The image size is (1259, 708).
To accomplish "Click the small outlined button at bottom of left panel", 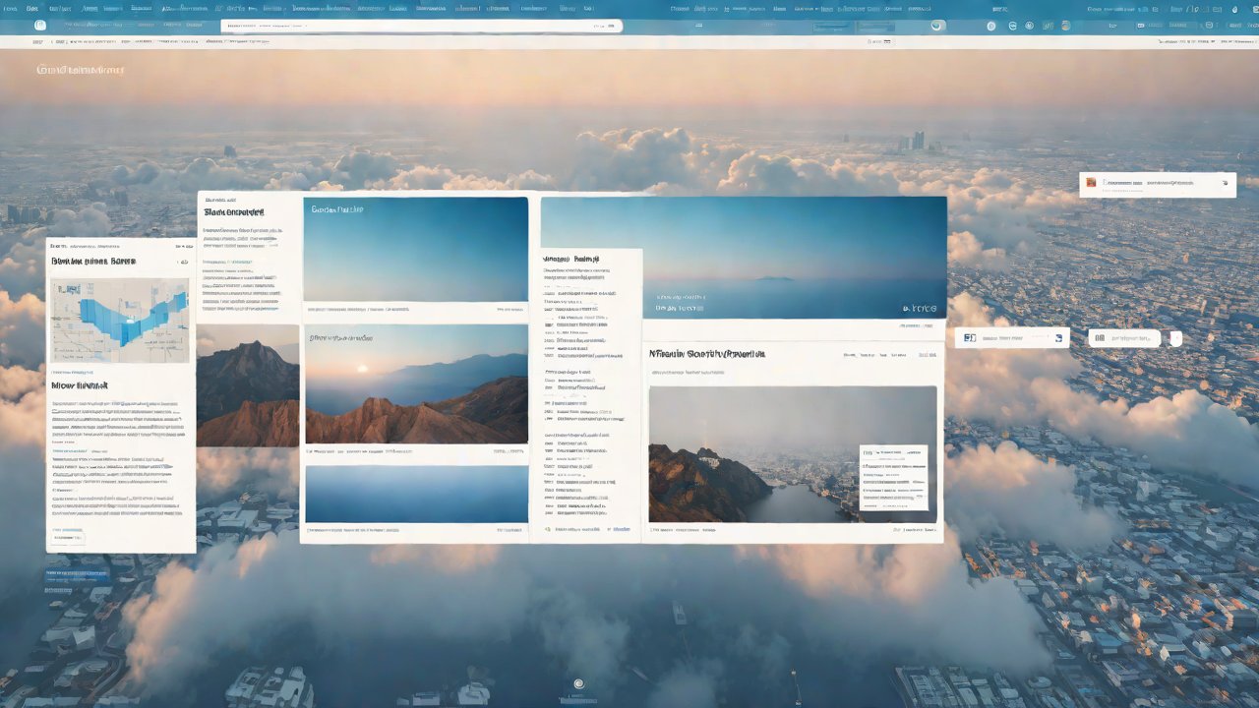I will click(69, 538).
